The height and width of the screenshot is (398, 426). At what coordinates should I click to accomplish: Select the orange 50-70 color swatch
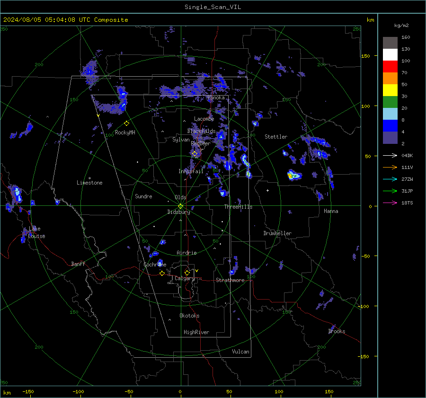(x=390, y=79)
